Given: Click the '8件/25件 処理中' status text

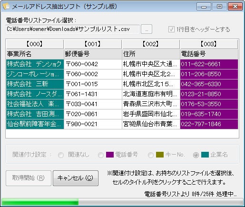Looking at the screenshot, I should pos(214,194).
